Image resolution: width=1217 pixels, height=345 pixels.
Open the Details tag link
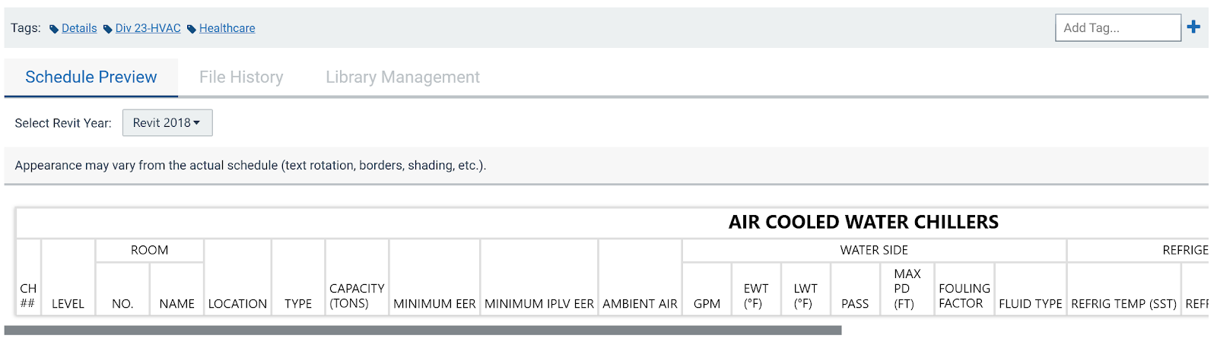79,28
